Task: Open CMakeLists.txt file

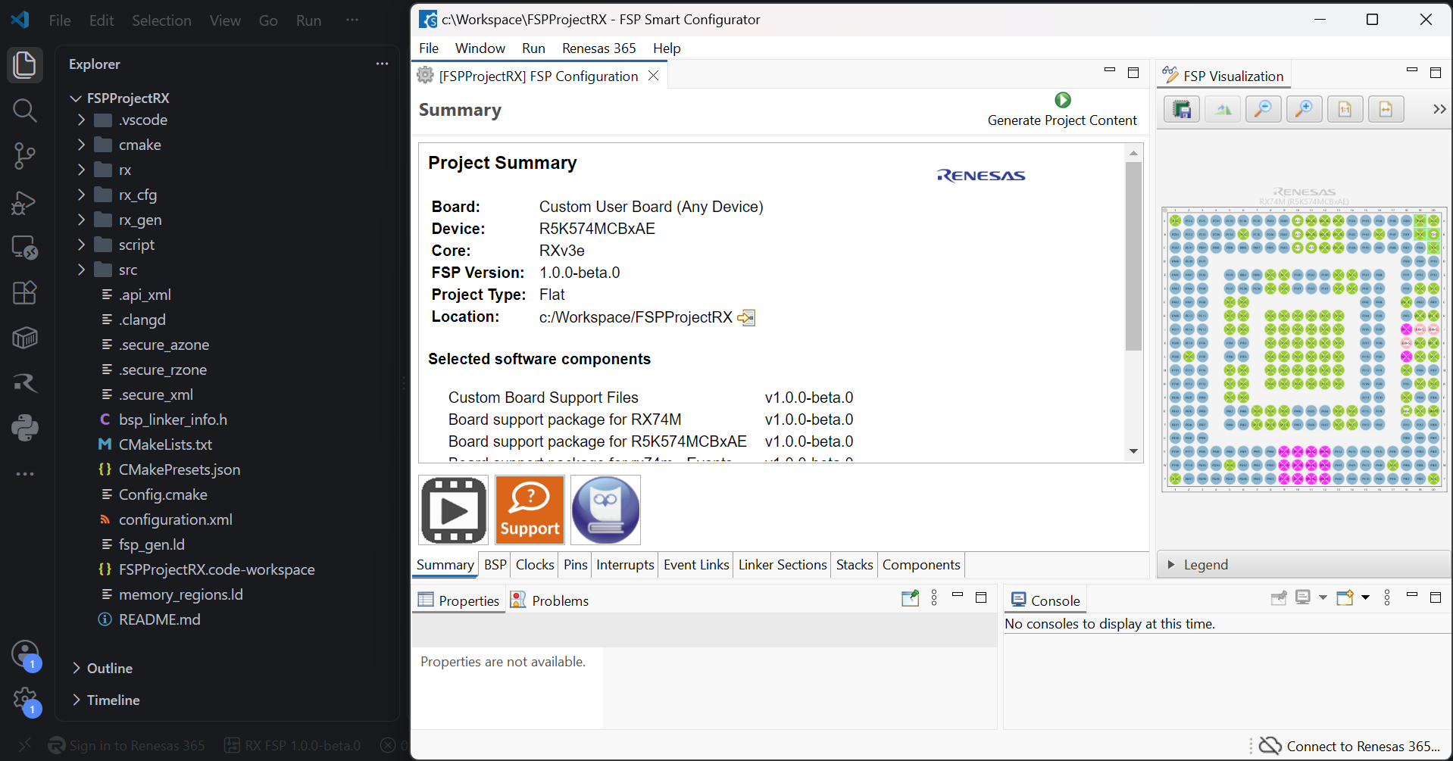Action: point(165,445)
